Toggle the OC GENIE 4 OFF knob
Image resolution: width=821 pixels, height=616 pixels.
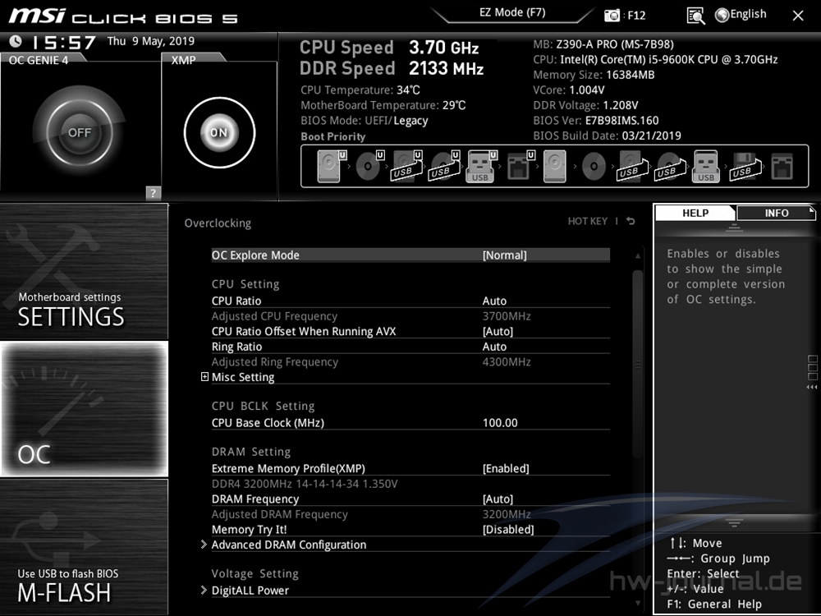click(80, 132)
